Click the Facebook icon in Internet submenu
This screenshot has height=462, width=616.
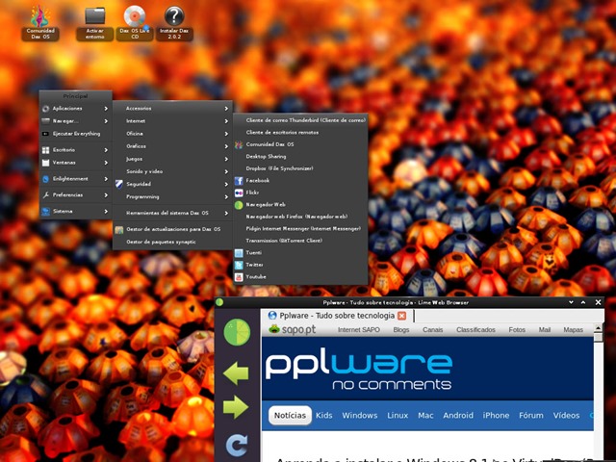(239, 181)
